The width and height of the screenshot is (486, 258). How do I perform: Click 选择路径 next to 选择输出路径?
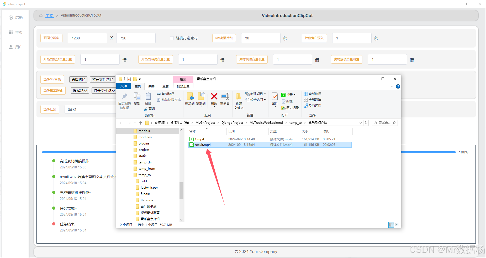(80, 90)
